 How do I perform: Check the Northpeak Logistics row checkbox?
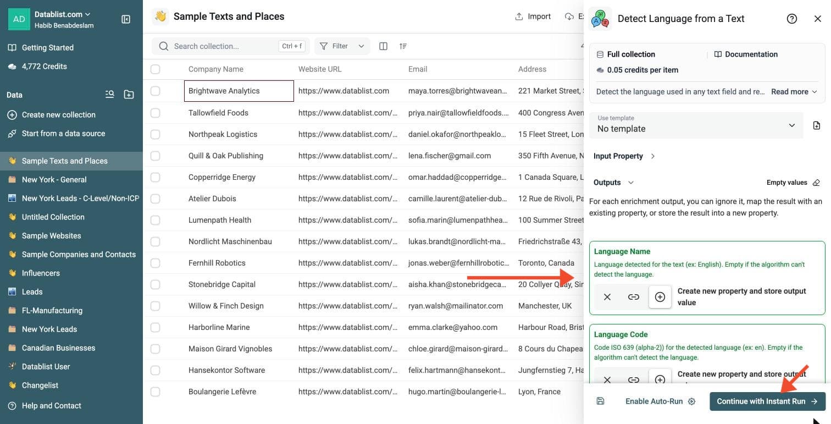pyautogui.click(x=155, y=134)
